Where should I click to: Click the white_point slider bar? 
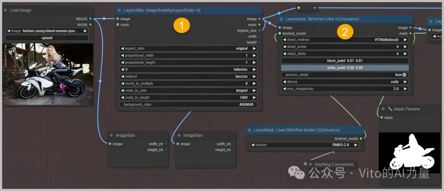pos(345,68)
